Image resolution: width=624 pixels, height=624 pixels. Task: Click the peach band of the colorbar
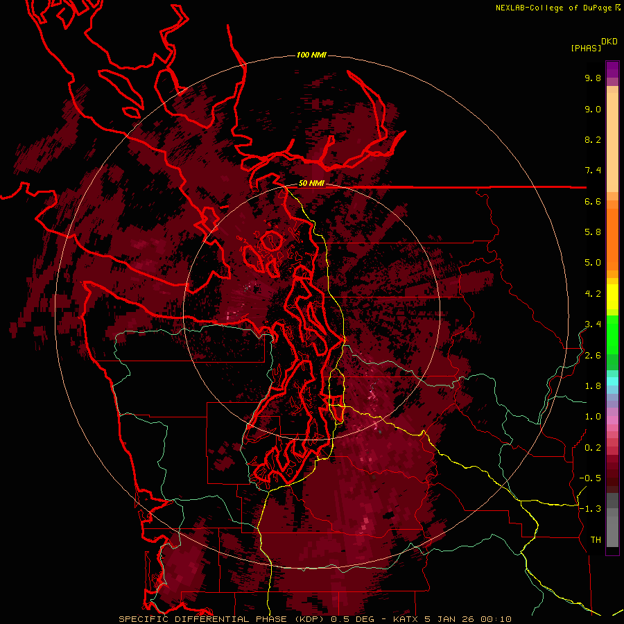pyautogui.click(x=612, y=139)
